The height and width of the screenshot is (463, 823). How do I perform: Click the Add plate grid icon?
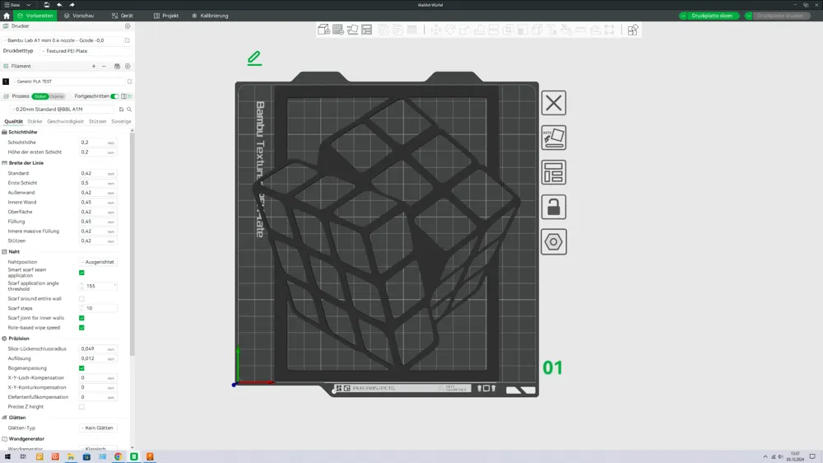click(x=338, y=30)
